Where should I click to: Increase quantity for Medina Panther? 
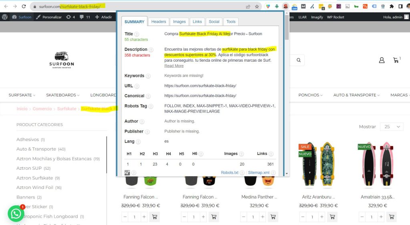(263, 217)
